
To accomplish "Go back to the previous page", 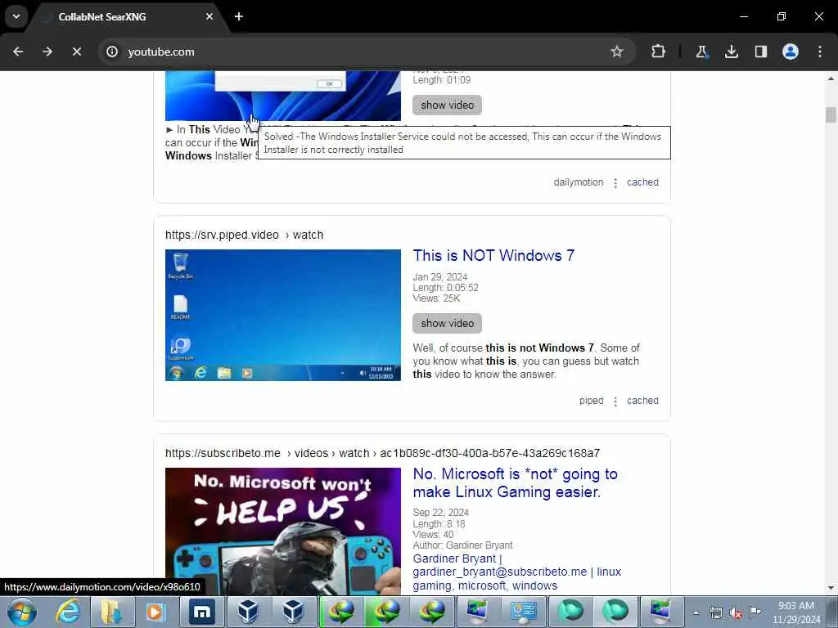I will [x=18, y=52].
